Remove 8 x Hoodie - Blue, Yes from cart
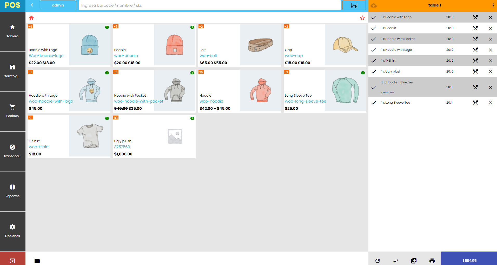Screen dimensions: 497x265 click(491, 87)
